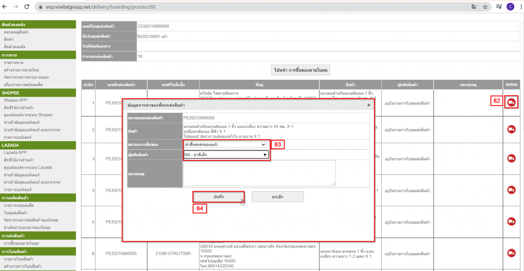The width and height of the screenshot is (524, 271).
Task: Click the truck action icon in row 2
Action: coord(511,130)
